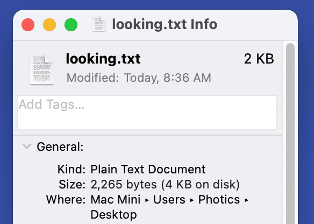314x224 pixels.
Task: Click inside the Add Tags field
Action: (147, 113)
